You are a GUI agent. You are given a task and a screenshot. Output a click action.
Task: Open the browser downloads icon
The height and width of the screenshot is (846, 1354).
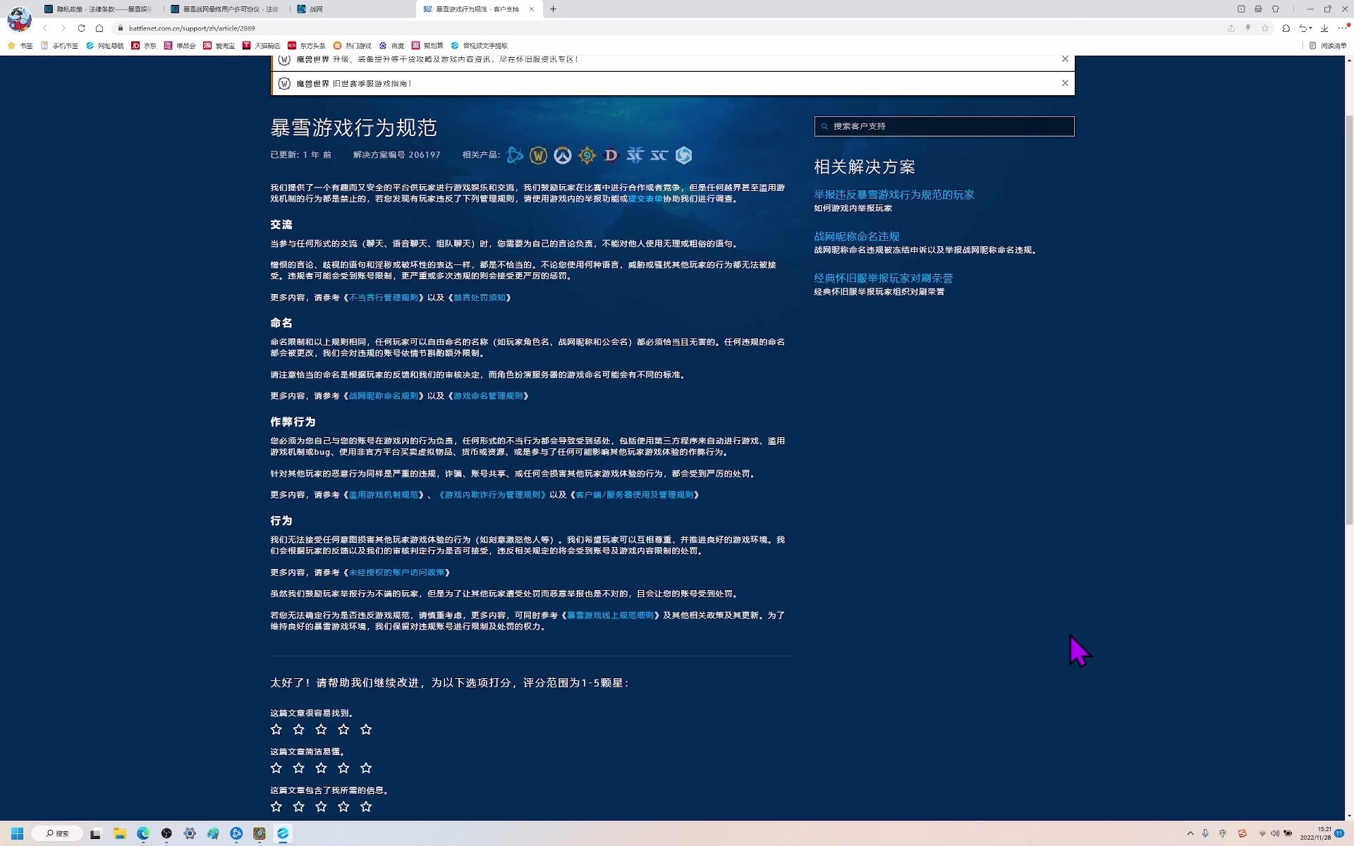(1324, 28)
